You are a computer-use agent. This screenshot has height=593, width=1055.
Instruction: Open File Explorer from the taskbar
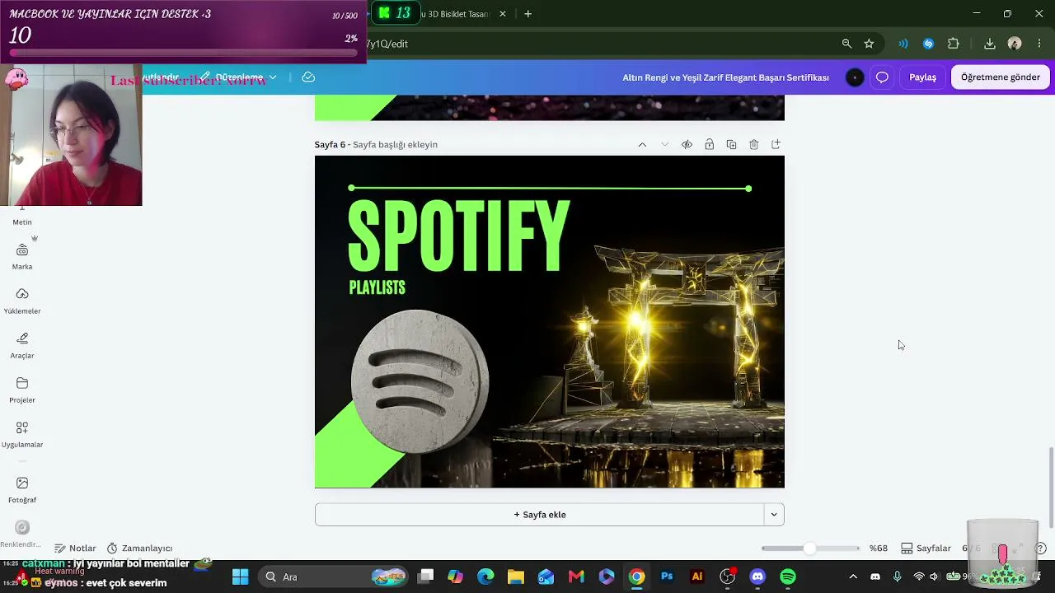click(516, 577)
